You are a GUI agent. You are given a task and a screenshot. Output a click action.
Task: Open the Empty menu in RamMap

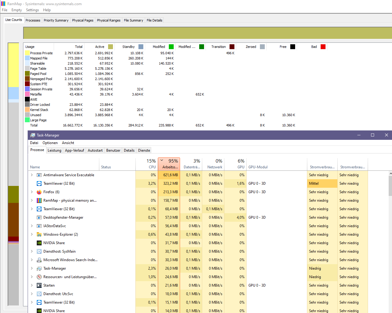click(17, 10)
